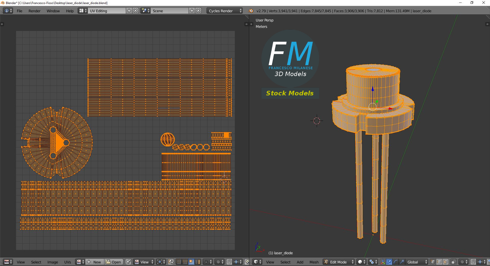This screenshot has width=490, height=266.
Task: Expand the Global orientation dropdown
Action: coord(417,262)
